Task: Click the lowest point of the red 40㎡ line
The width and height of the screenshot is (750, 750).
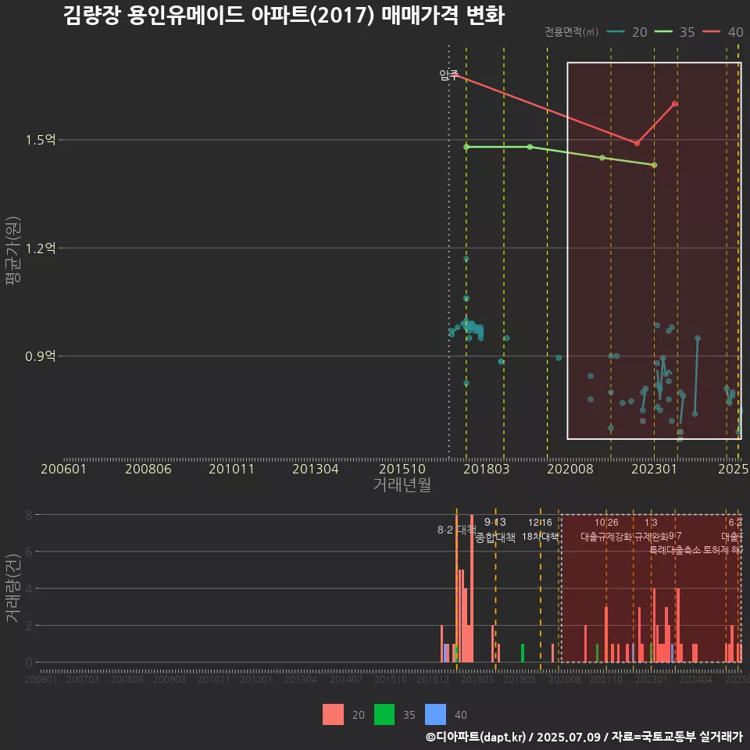Action: tap(637, 143)
